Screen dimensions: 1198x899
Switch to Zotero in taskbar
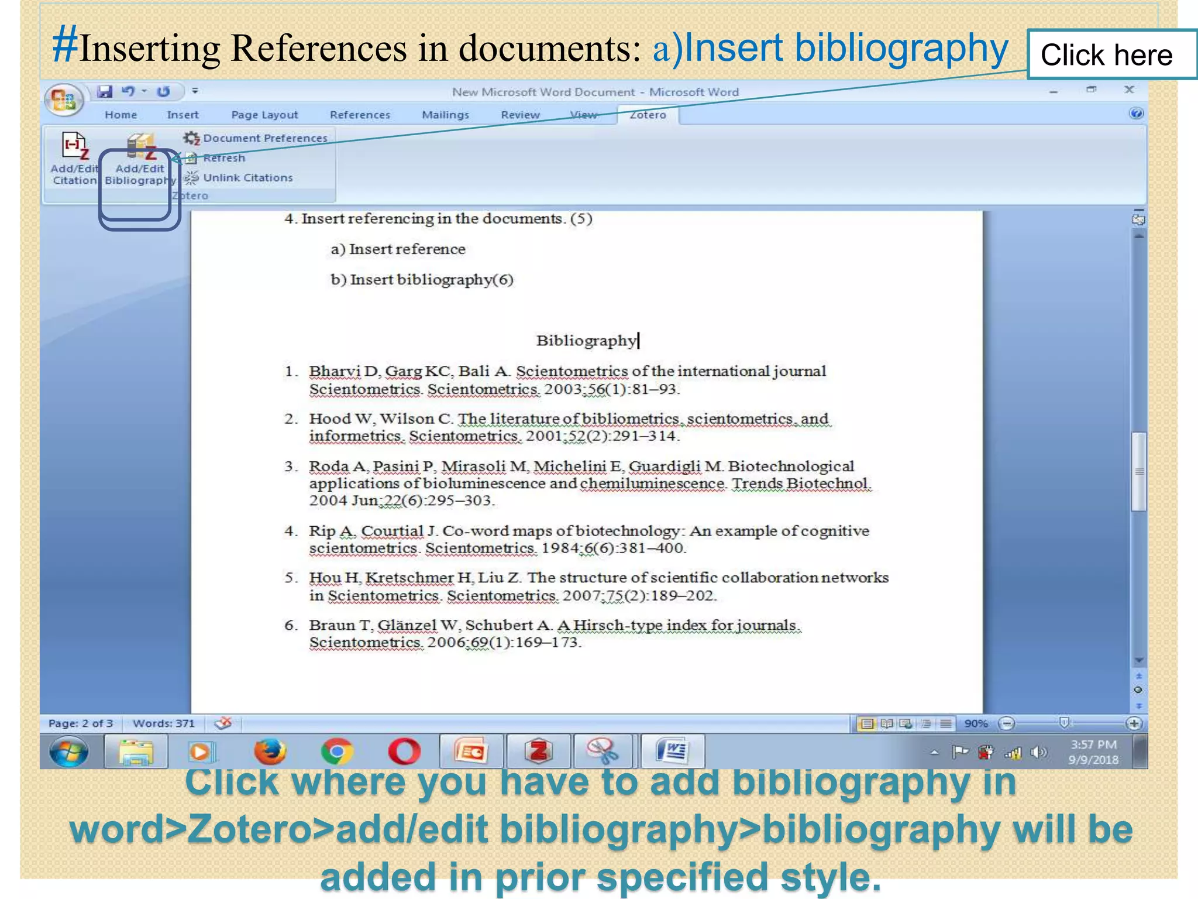coord(539,752)
